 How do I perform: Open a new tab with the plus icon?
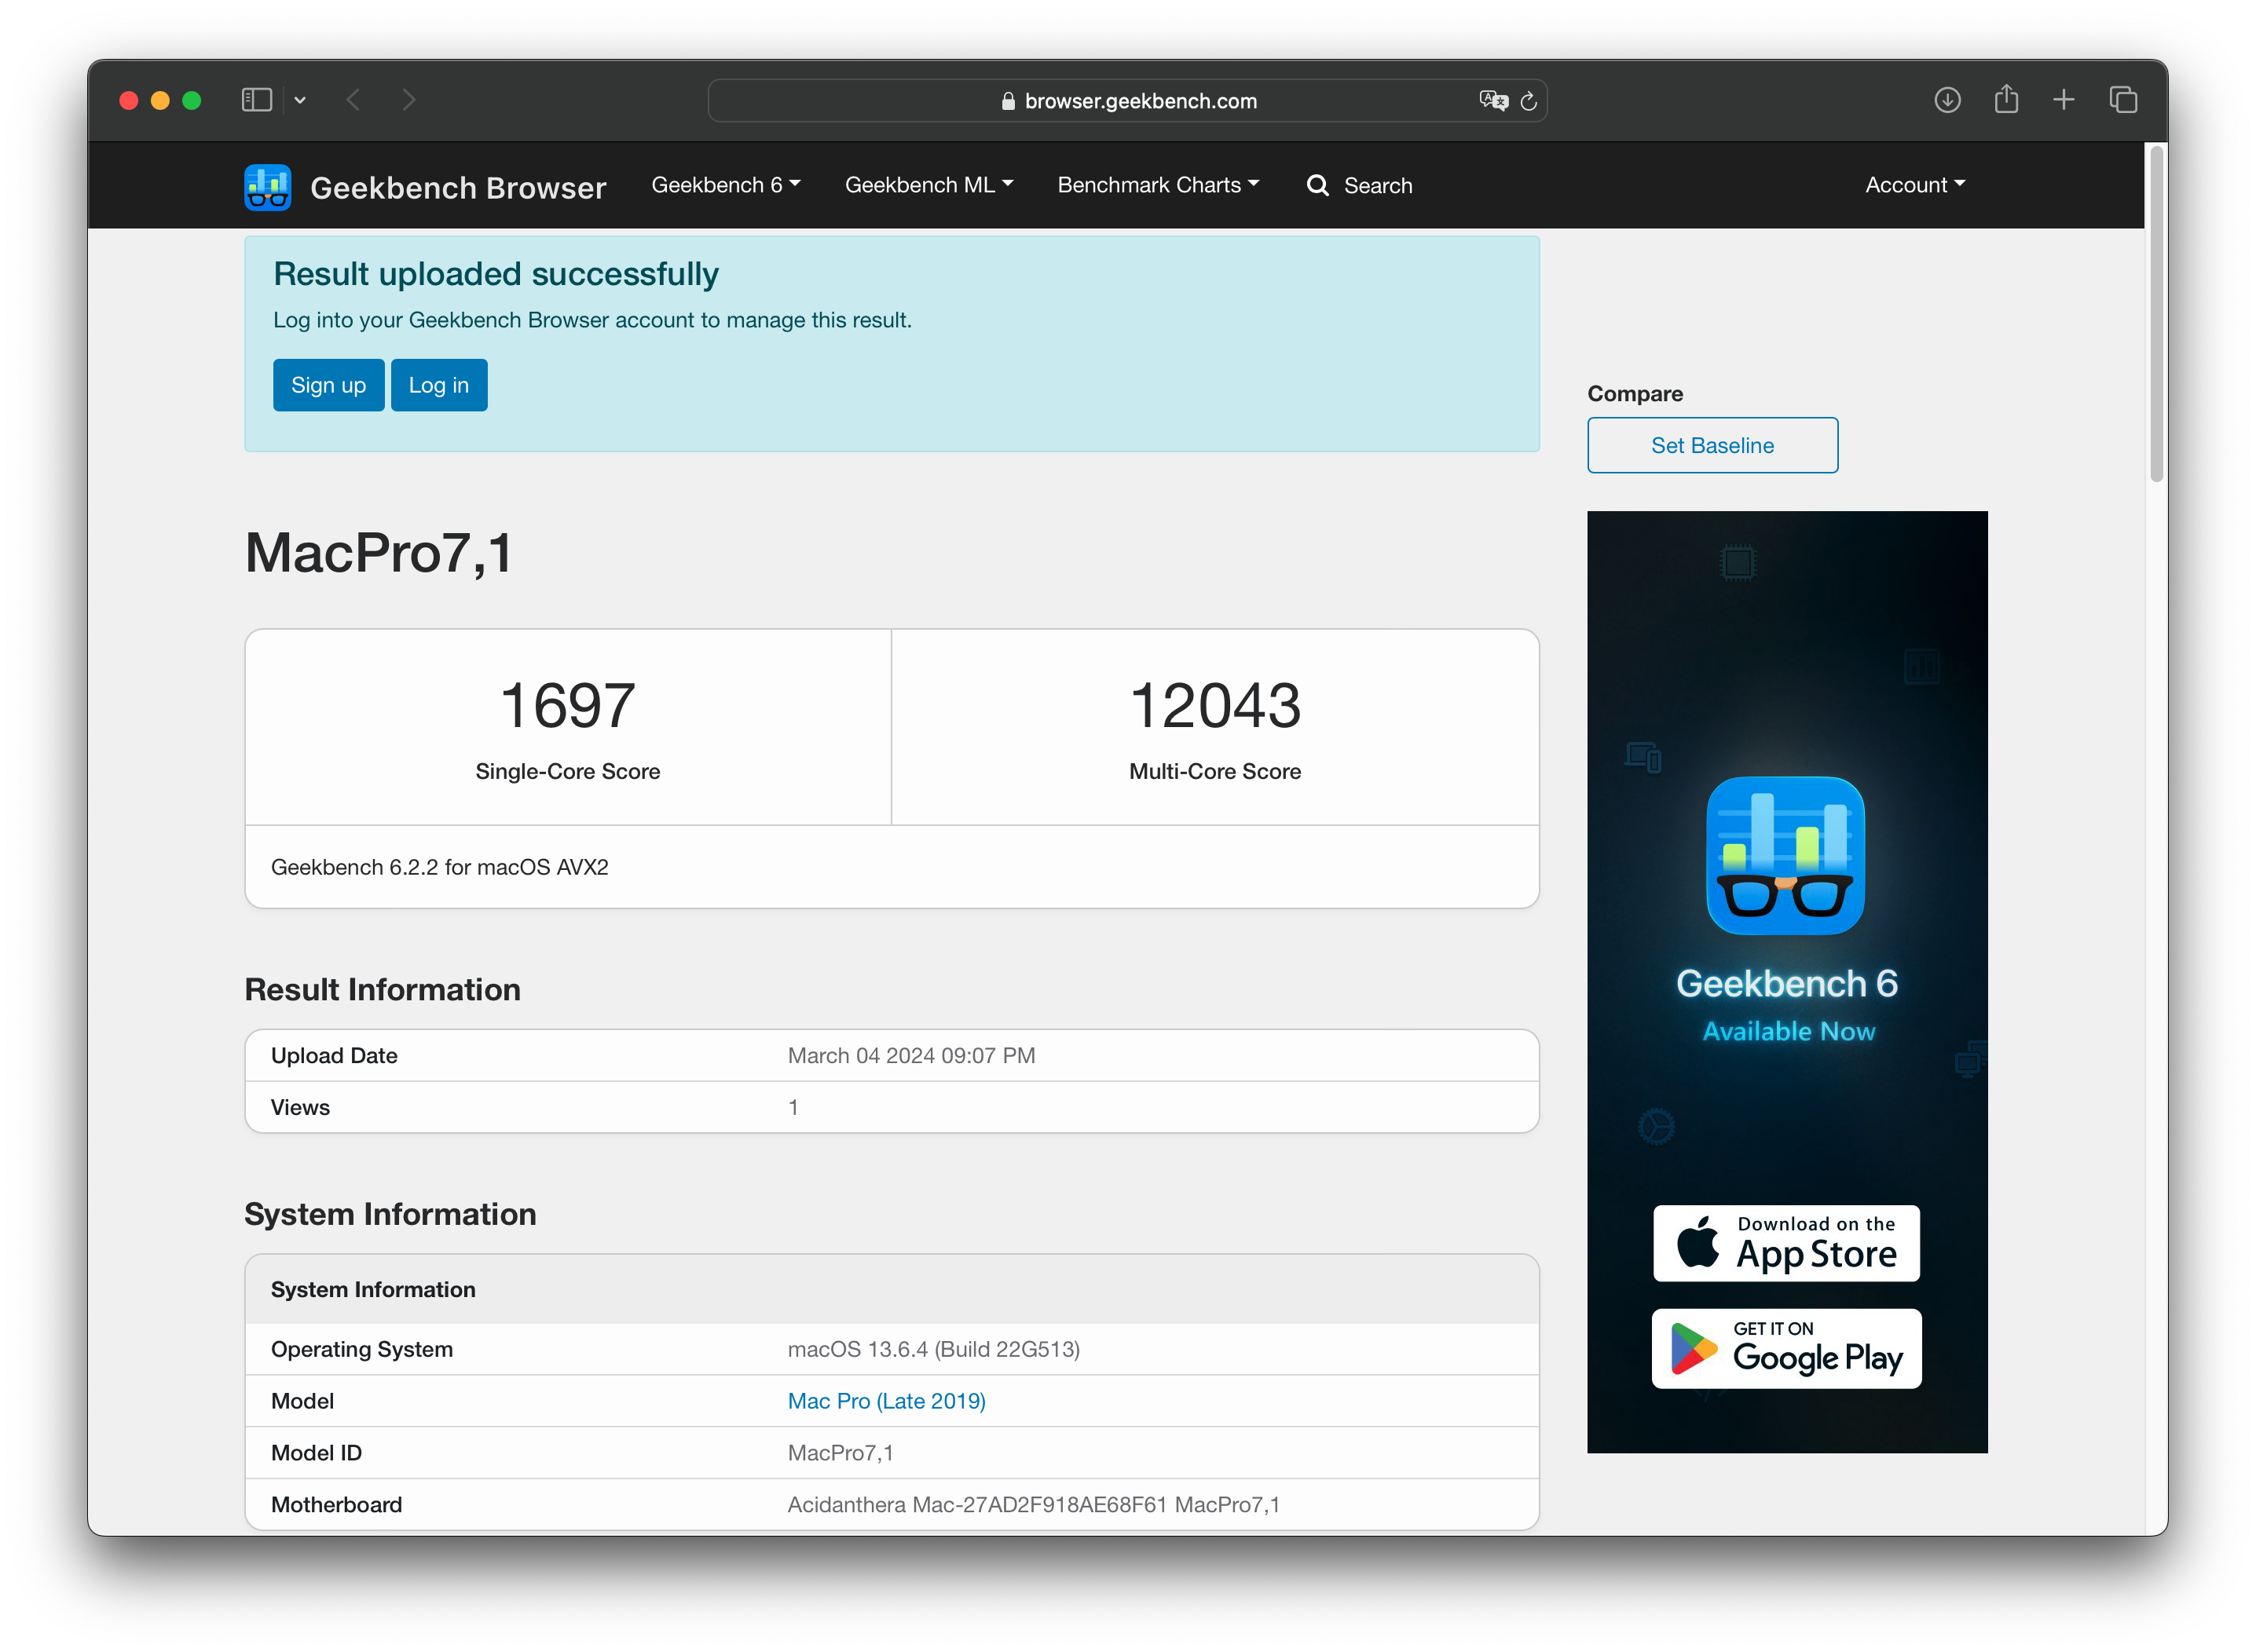[2063, 100]
